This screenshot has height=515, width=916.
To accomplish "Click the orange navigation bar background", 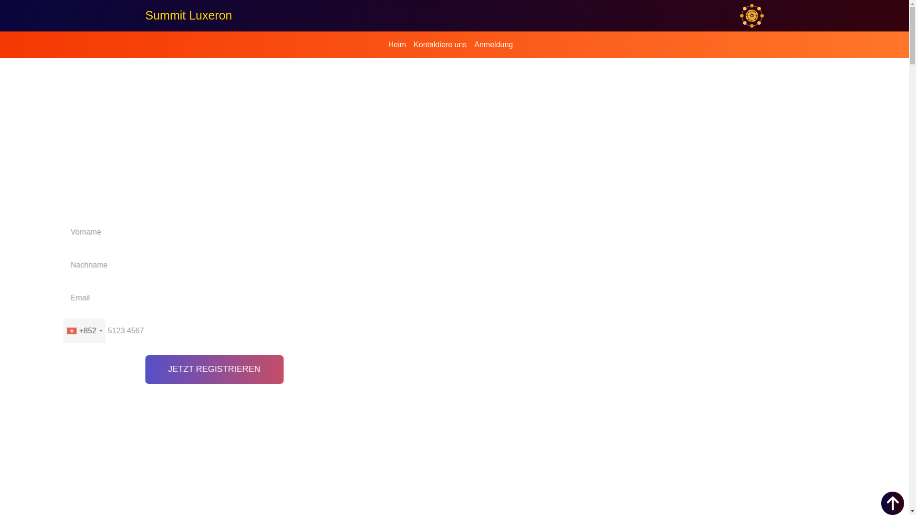I will click(x=191, y=45).
